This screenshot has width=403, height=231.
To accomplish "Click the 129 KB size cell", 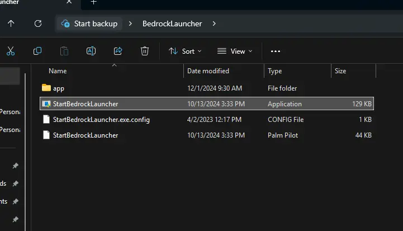I will click(x=362, y=103).
